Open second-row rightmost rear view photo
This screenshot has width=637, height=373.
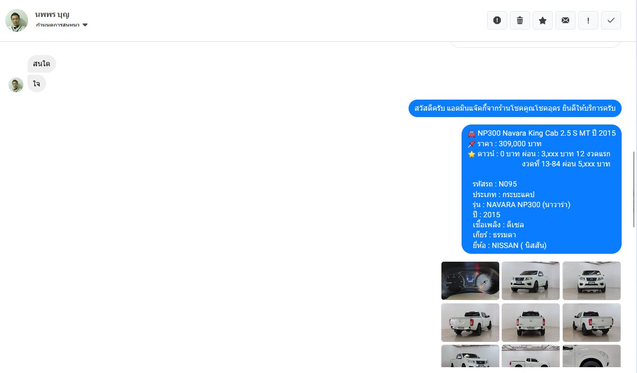(x=591, y=323)
